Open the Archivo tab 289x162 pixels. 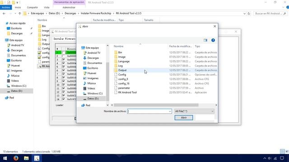click(x=6, y=7)
